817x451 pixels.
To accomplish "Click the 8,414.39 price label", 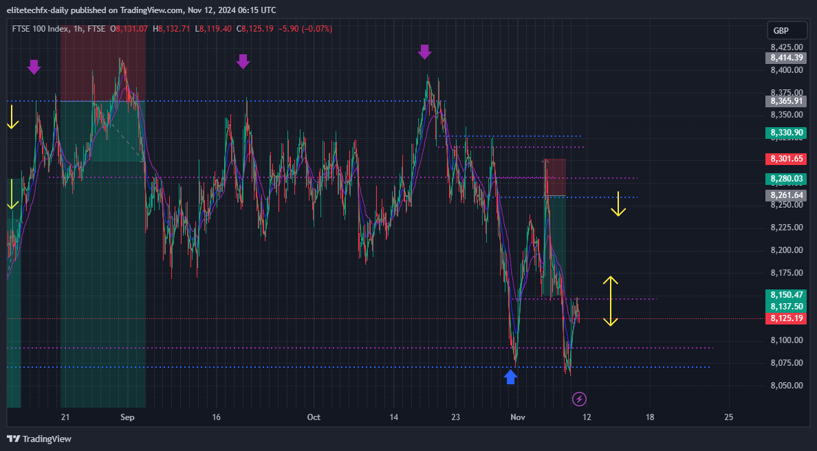I will coord(786,58).
